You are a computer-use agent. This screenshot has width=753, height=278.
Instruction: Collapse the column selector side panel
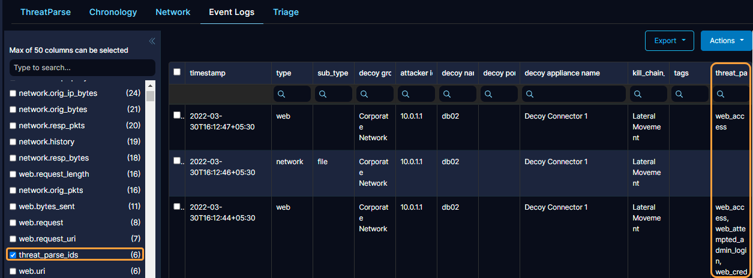click(x=152, y=41)
